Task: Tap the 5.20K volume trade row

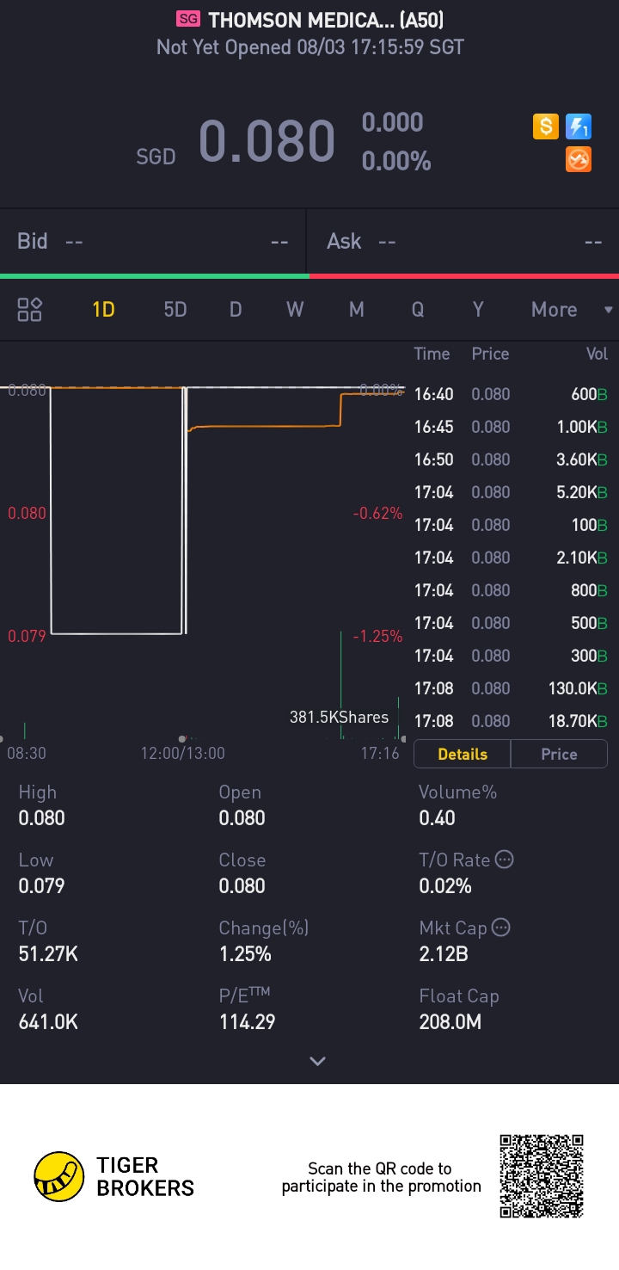Action: pyautogui.click(x=511, y=492)
